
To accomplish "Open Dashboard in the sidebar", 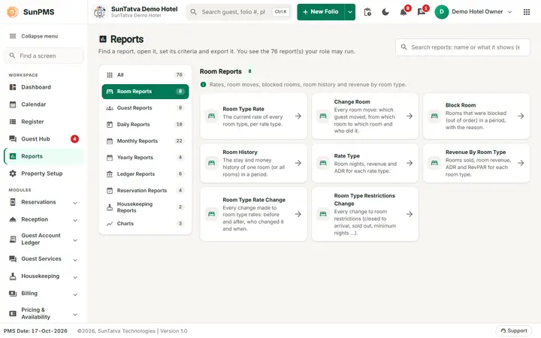I will [44, 87].
